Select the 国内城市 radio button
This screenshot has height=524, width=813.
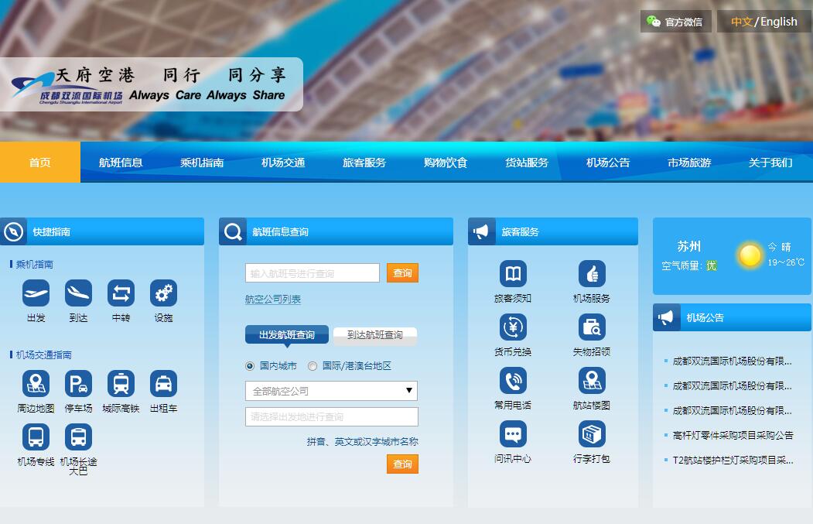click(250, 366)
